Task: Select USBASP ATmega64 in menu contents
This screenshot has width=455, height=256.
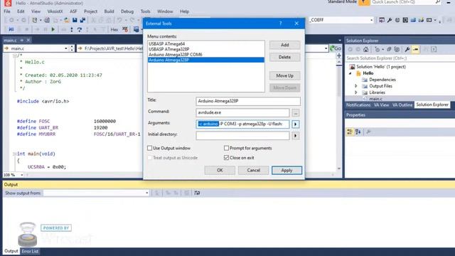Action: point(167,44)
